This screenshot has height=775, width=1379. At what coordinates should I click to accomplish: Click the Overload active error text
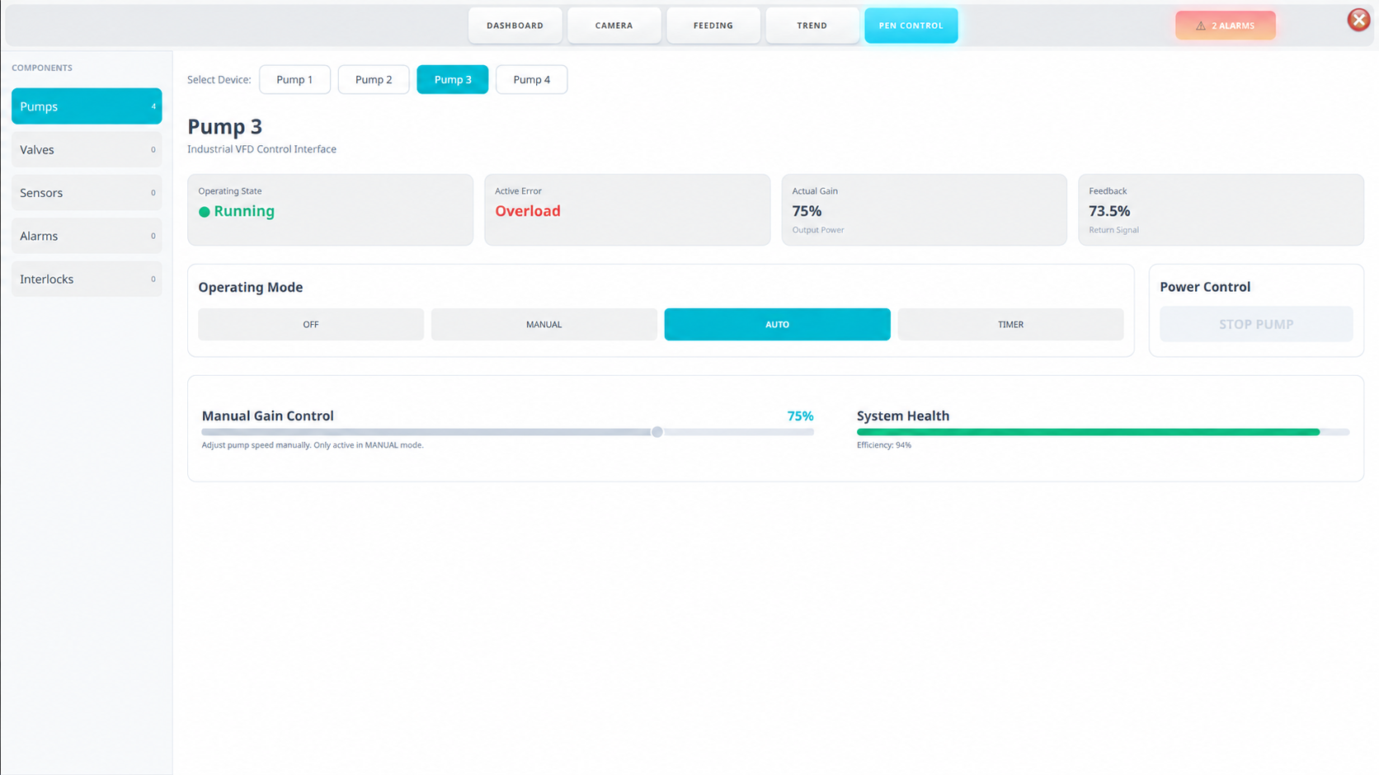[528, 211]
